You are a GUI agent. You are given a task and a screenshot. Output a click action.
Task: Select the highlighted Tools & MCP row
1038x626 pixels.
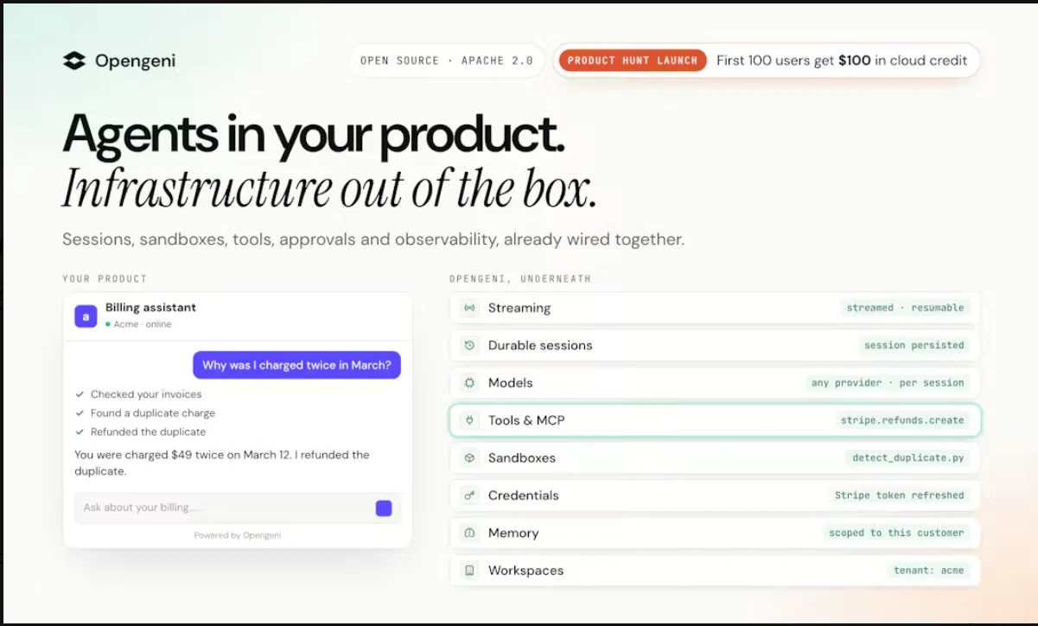[x=715, y=420]
